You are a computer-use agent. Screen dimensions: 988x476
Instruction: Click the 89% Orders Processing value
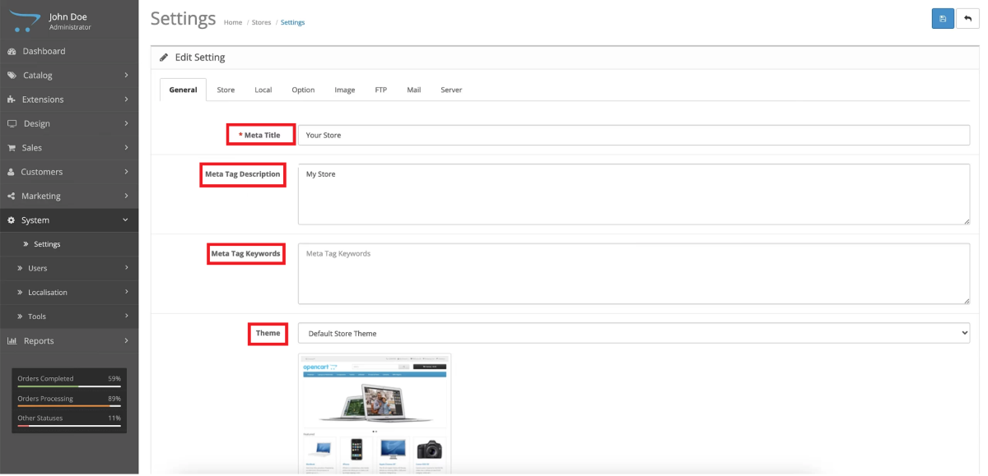[114, 399]
